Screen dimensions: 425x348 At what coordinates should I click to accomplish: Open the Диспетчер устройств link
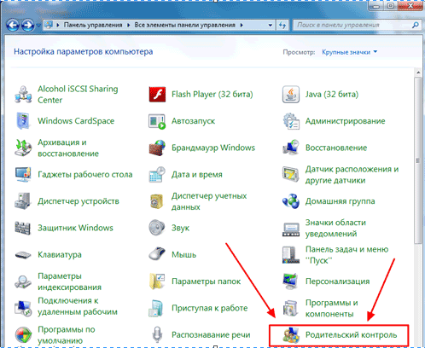click(79, 201)
